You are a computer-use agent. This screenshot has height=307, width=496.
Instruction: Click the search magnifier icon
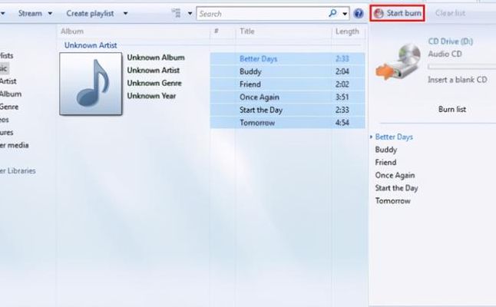(332, 13)
